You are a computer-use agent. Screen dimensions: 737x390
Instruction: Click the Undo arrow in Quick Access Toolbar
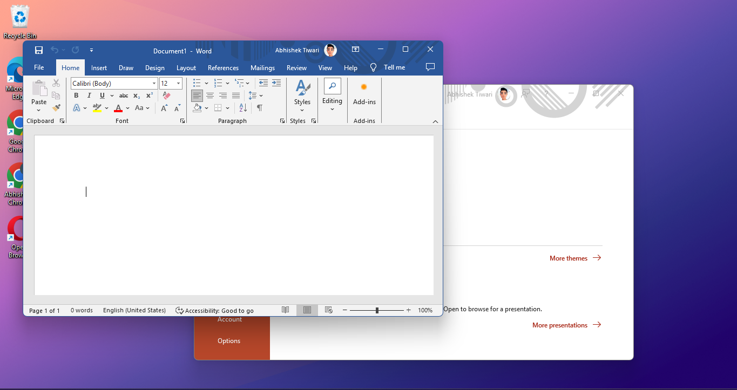coord(55,50)
